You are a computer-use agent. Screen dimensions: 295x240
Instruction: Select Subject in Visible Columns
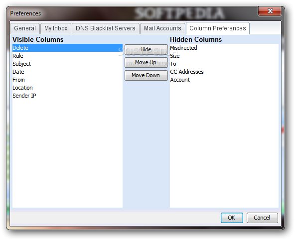coord(67,64)
